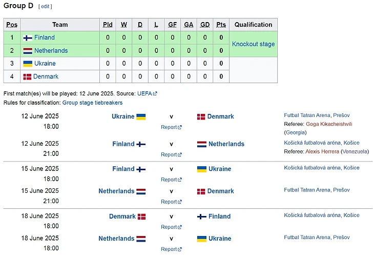The width and height of the screenshot is (374, 255).
Task: Open the UEFA source link
Action: tap(144, 94)
